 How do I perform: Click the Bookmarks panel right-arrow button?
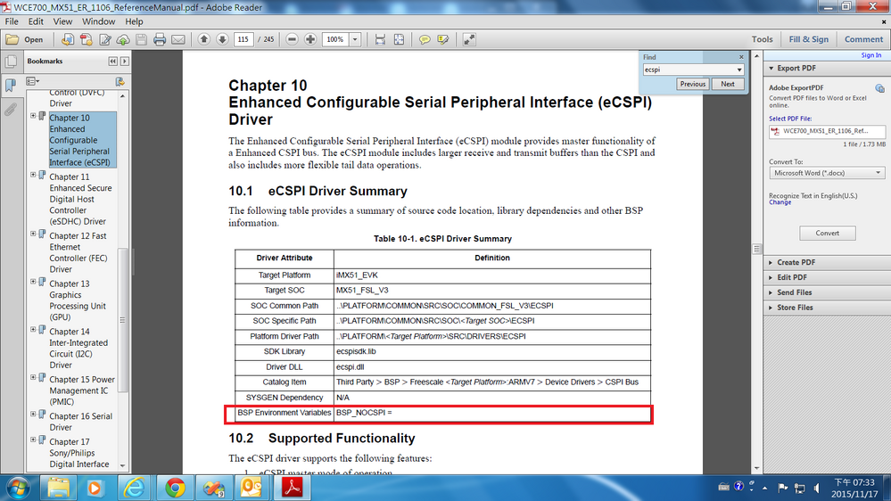[125, 62]
